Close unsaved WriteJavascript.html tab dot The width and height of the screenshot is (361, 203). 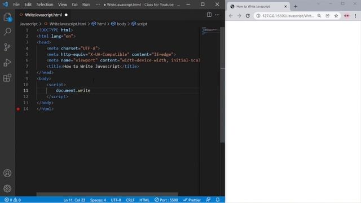(x=66, y=15)
